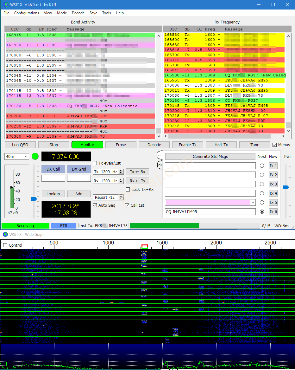Click the DX Call input field
The height and width of the screenshot is (370, 295).
point(53,179)
